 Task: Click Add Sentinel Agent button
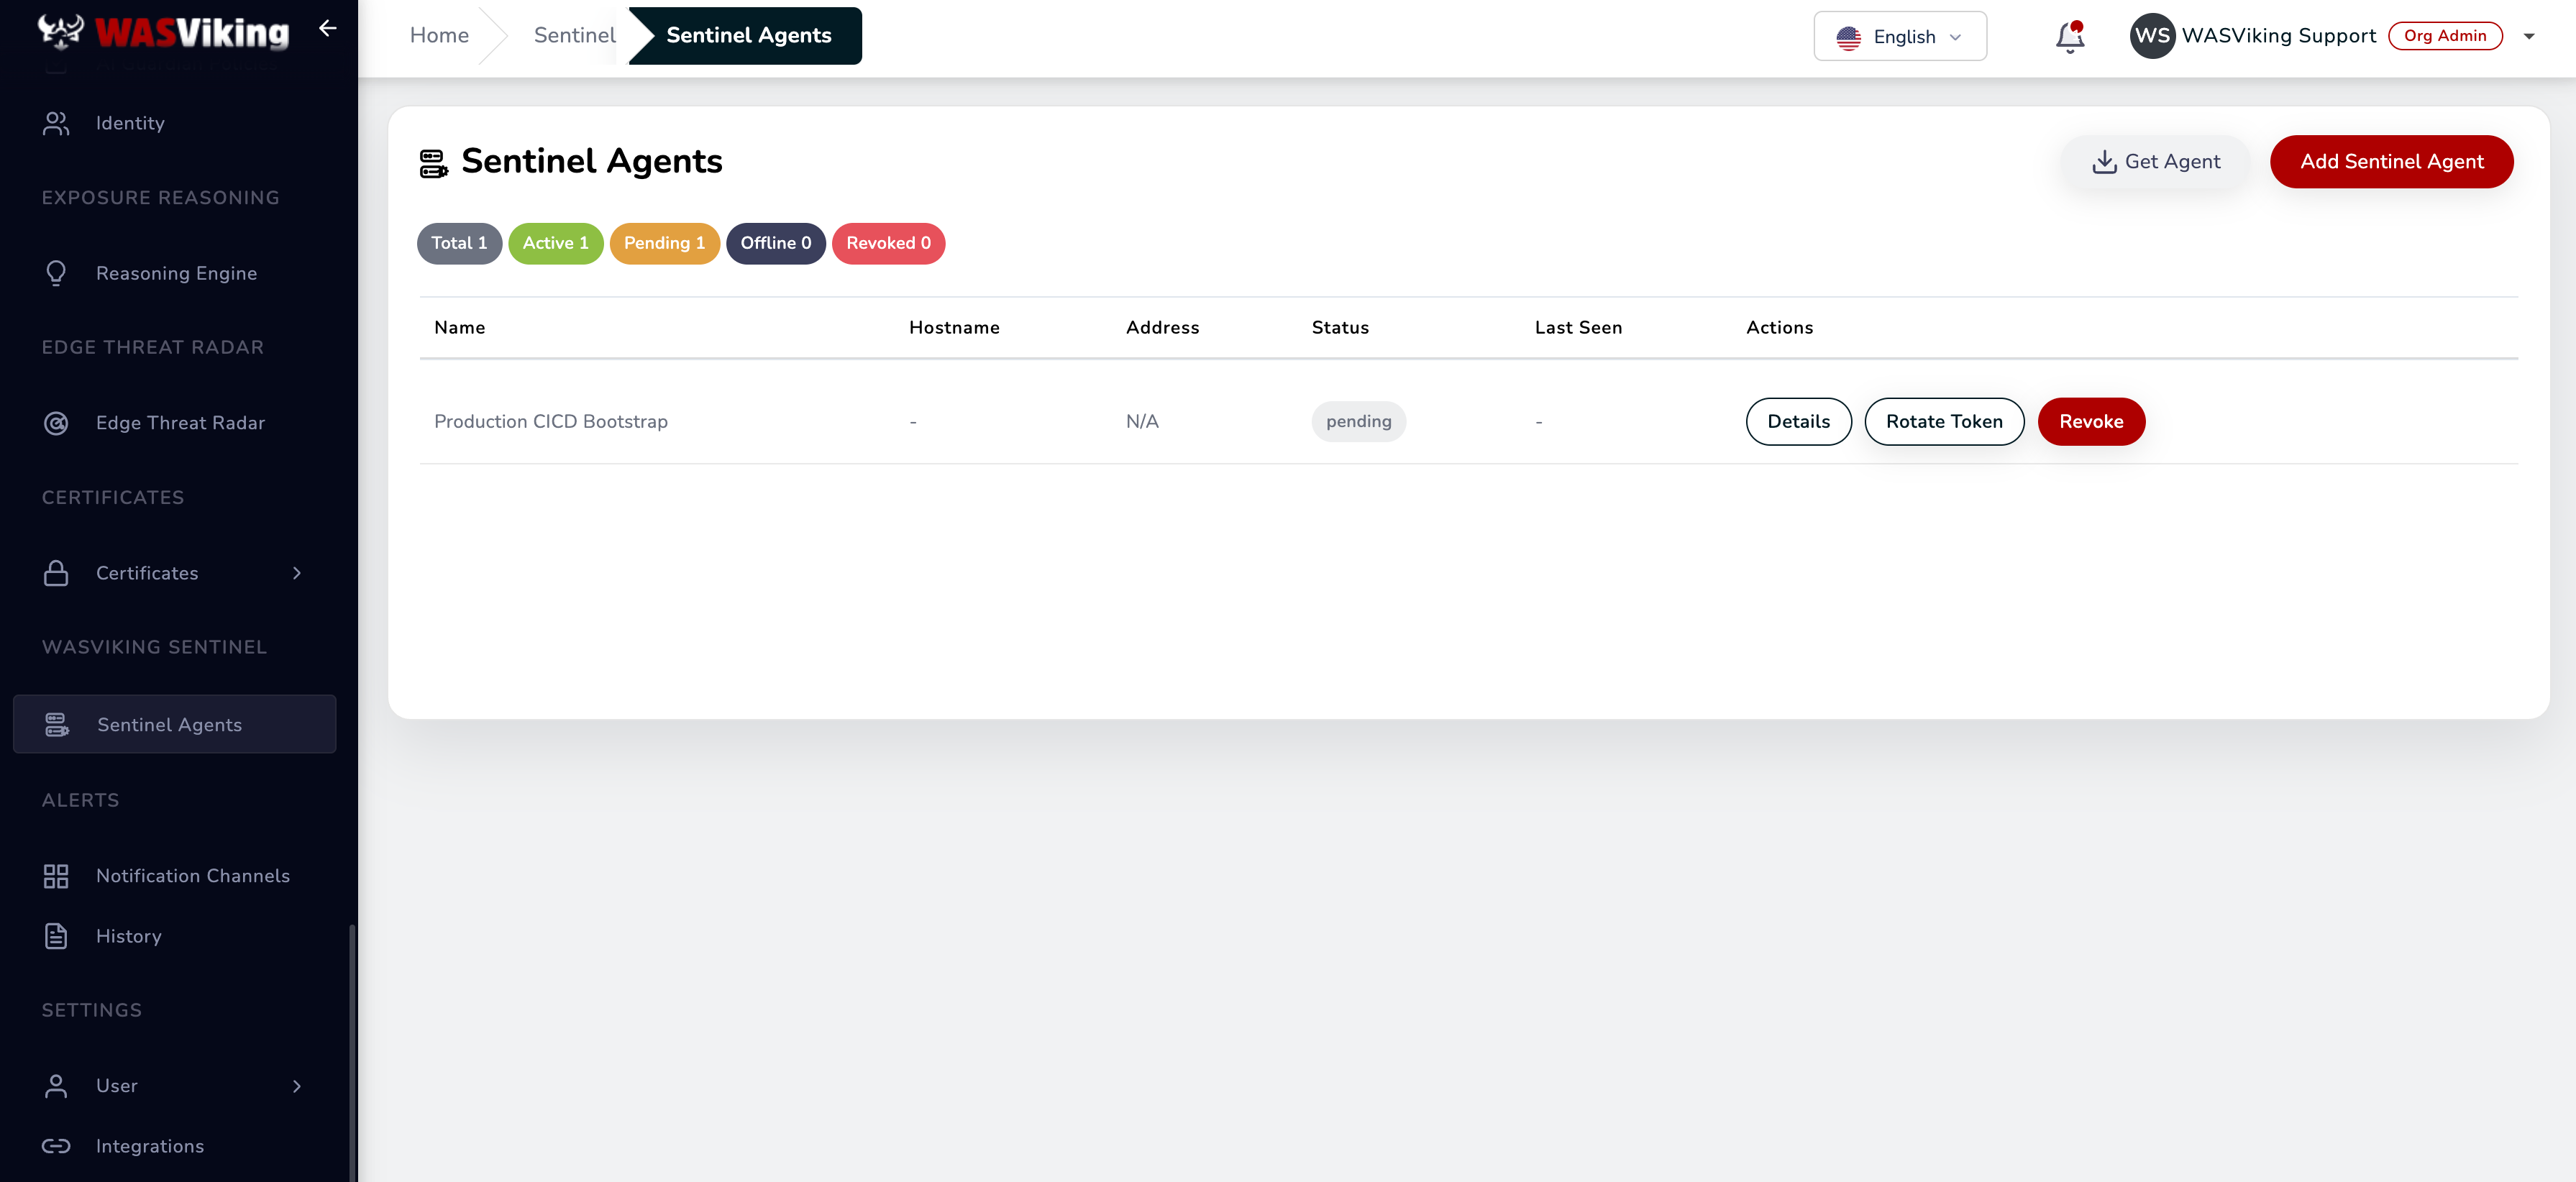point(2391,162)
